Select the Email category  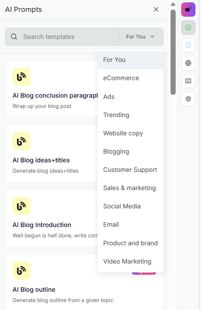pyautogui.click(x=131, y=225)
